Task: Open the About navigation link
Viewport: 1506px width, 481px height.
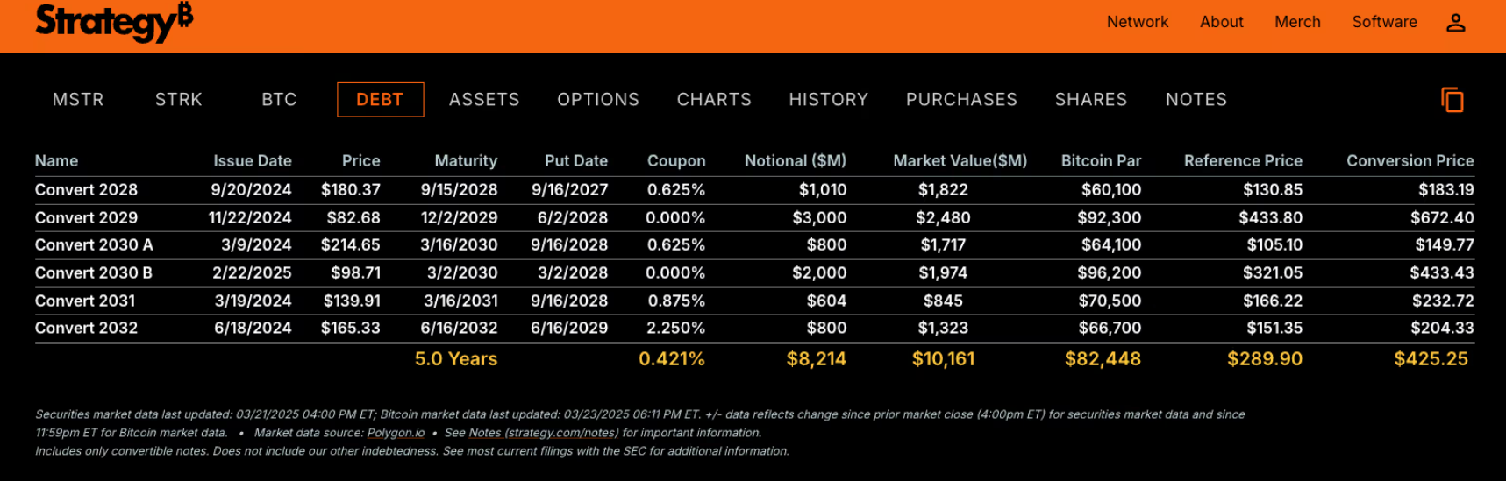Action: [1221, 22]
